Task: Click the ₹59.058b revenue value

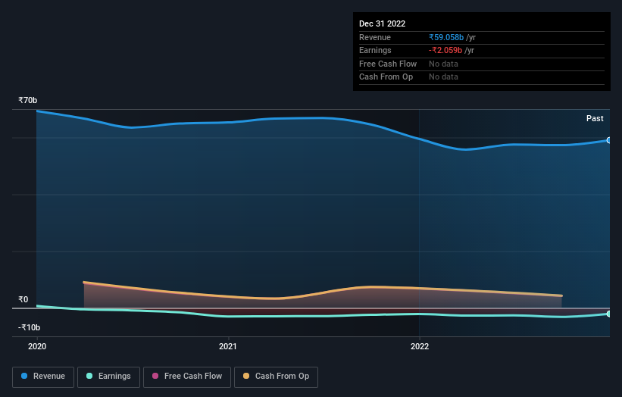Action: tap(446, 37)
